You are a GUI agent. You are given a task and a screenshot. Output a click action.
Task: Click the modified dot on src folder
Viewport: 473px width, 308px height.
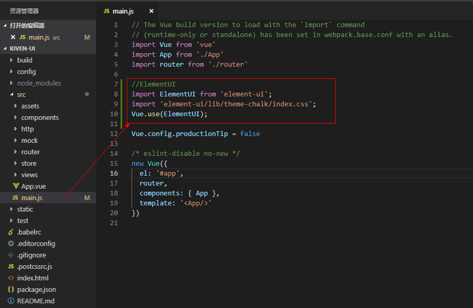[87, 94]
